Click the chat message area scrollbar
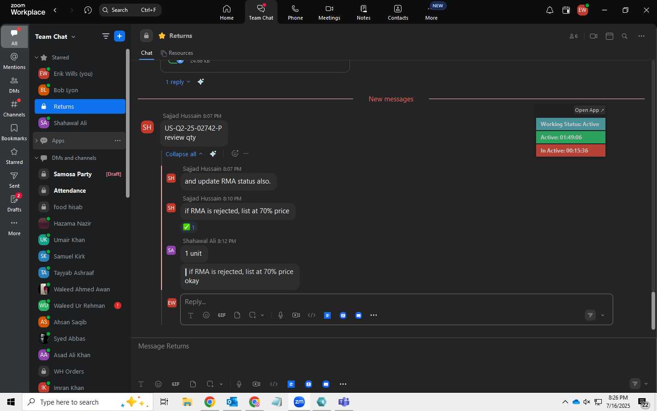The height and width of the screenshot is (411, 657). pos(653,311)
